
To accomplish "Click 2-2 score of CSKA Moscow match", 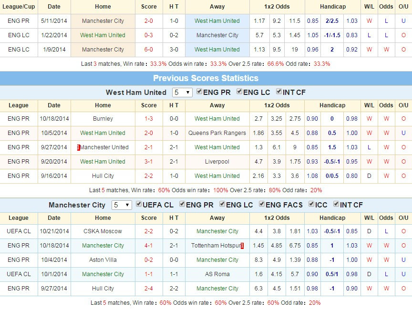I will (148, 231).
